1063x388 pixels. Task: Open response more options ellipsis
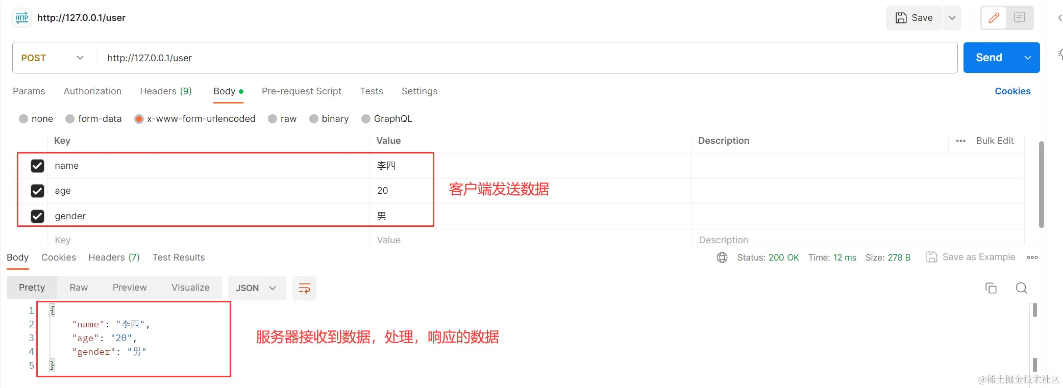point(1032,257)
